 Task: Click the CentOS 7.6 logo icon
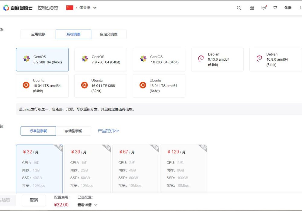[x=143, y=59]
